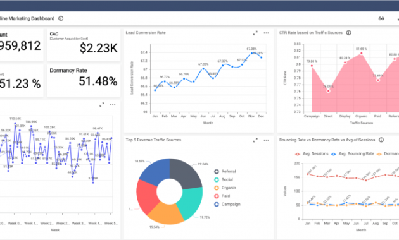The height and width of the screenshot is (240, 399).
Task: Toggle Social legend item in donut chart
Action: tap(224, 179)
